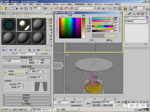Viewport: 150px width, 112px height.
Task: Choose the Select and Scale tool
Action: [30, 9]
